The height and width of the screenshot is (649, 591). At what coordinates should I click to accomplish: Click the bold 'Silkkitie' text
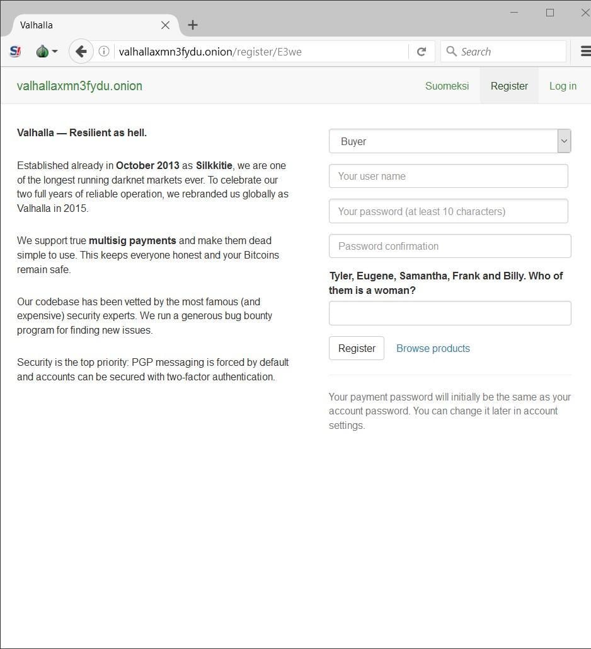214,165
